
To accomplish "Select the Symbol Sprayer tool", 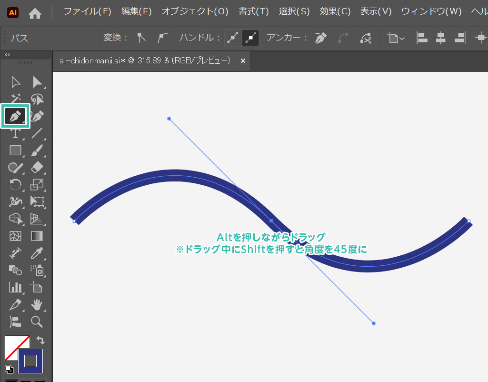I will point(37,270).
